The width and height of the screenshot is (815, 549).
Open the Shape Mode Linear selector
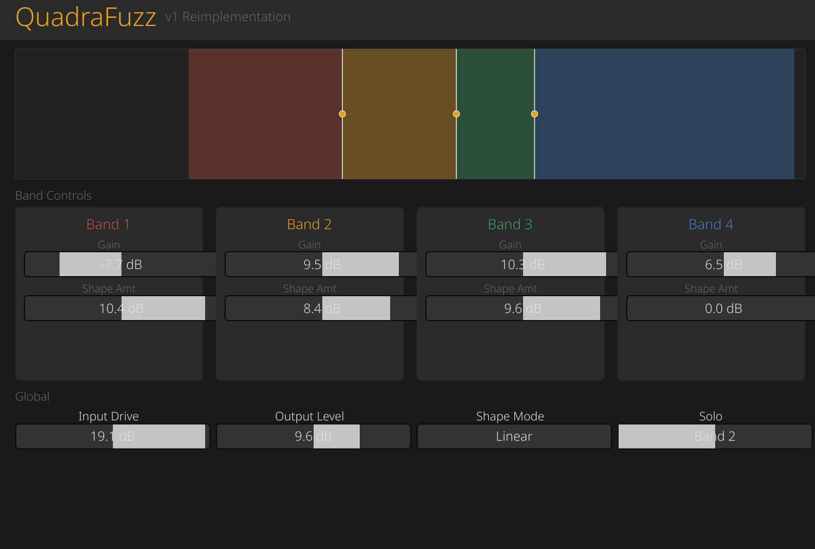(514, 436)
